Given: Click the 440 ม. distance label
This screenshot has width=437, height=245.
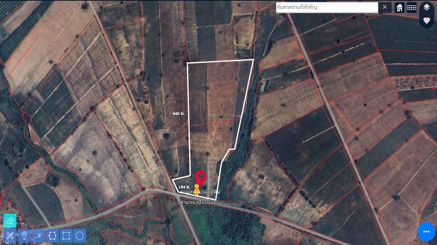Looking at the screenshot, I should pyautogui.click(x=178, y=113).
